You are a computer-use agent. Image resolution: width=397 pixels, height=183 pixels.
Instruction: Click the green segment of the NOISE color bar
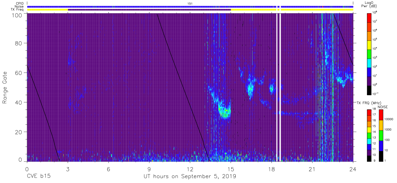click(x=381, y=135)
